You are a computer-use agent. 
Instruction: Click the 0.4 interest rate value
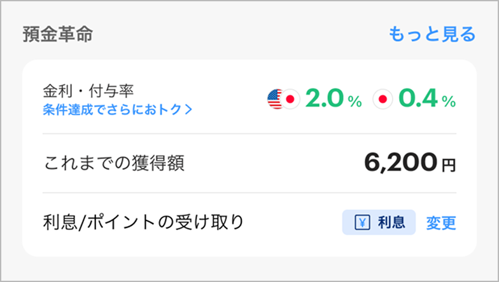(419, 99)
